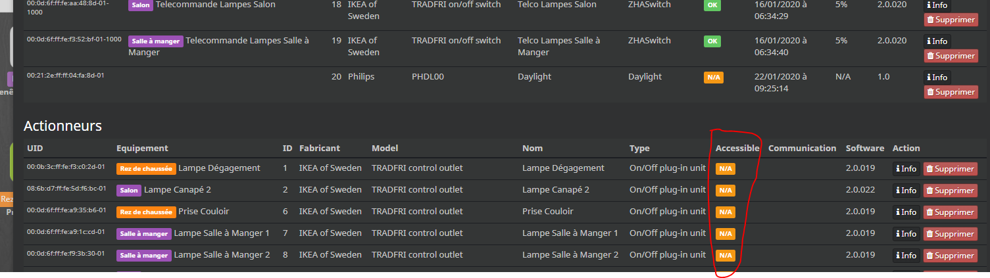Image resolution: width=990 pixels, height=278 pixels.
Task: Open Info for Lampe Dégagement outlet
Action: (x=906, y=169)
